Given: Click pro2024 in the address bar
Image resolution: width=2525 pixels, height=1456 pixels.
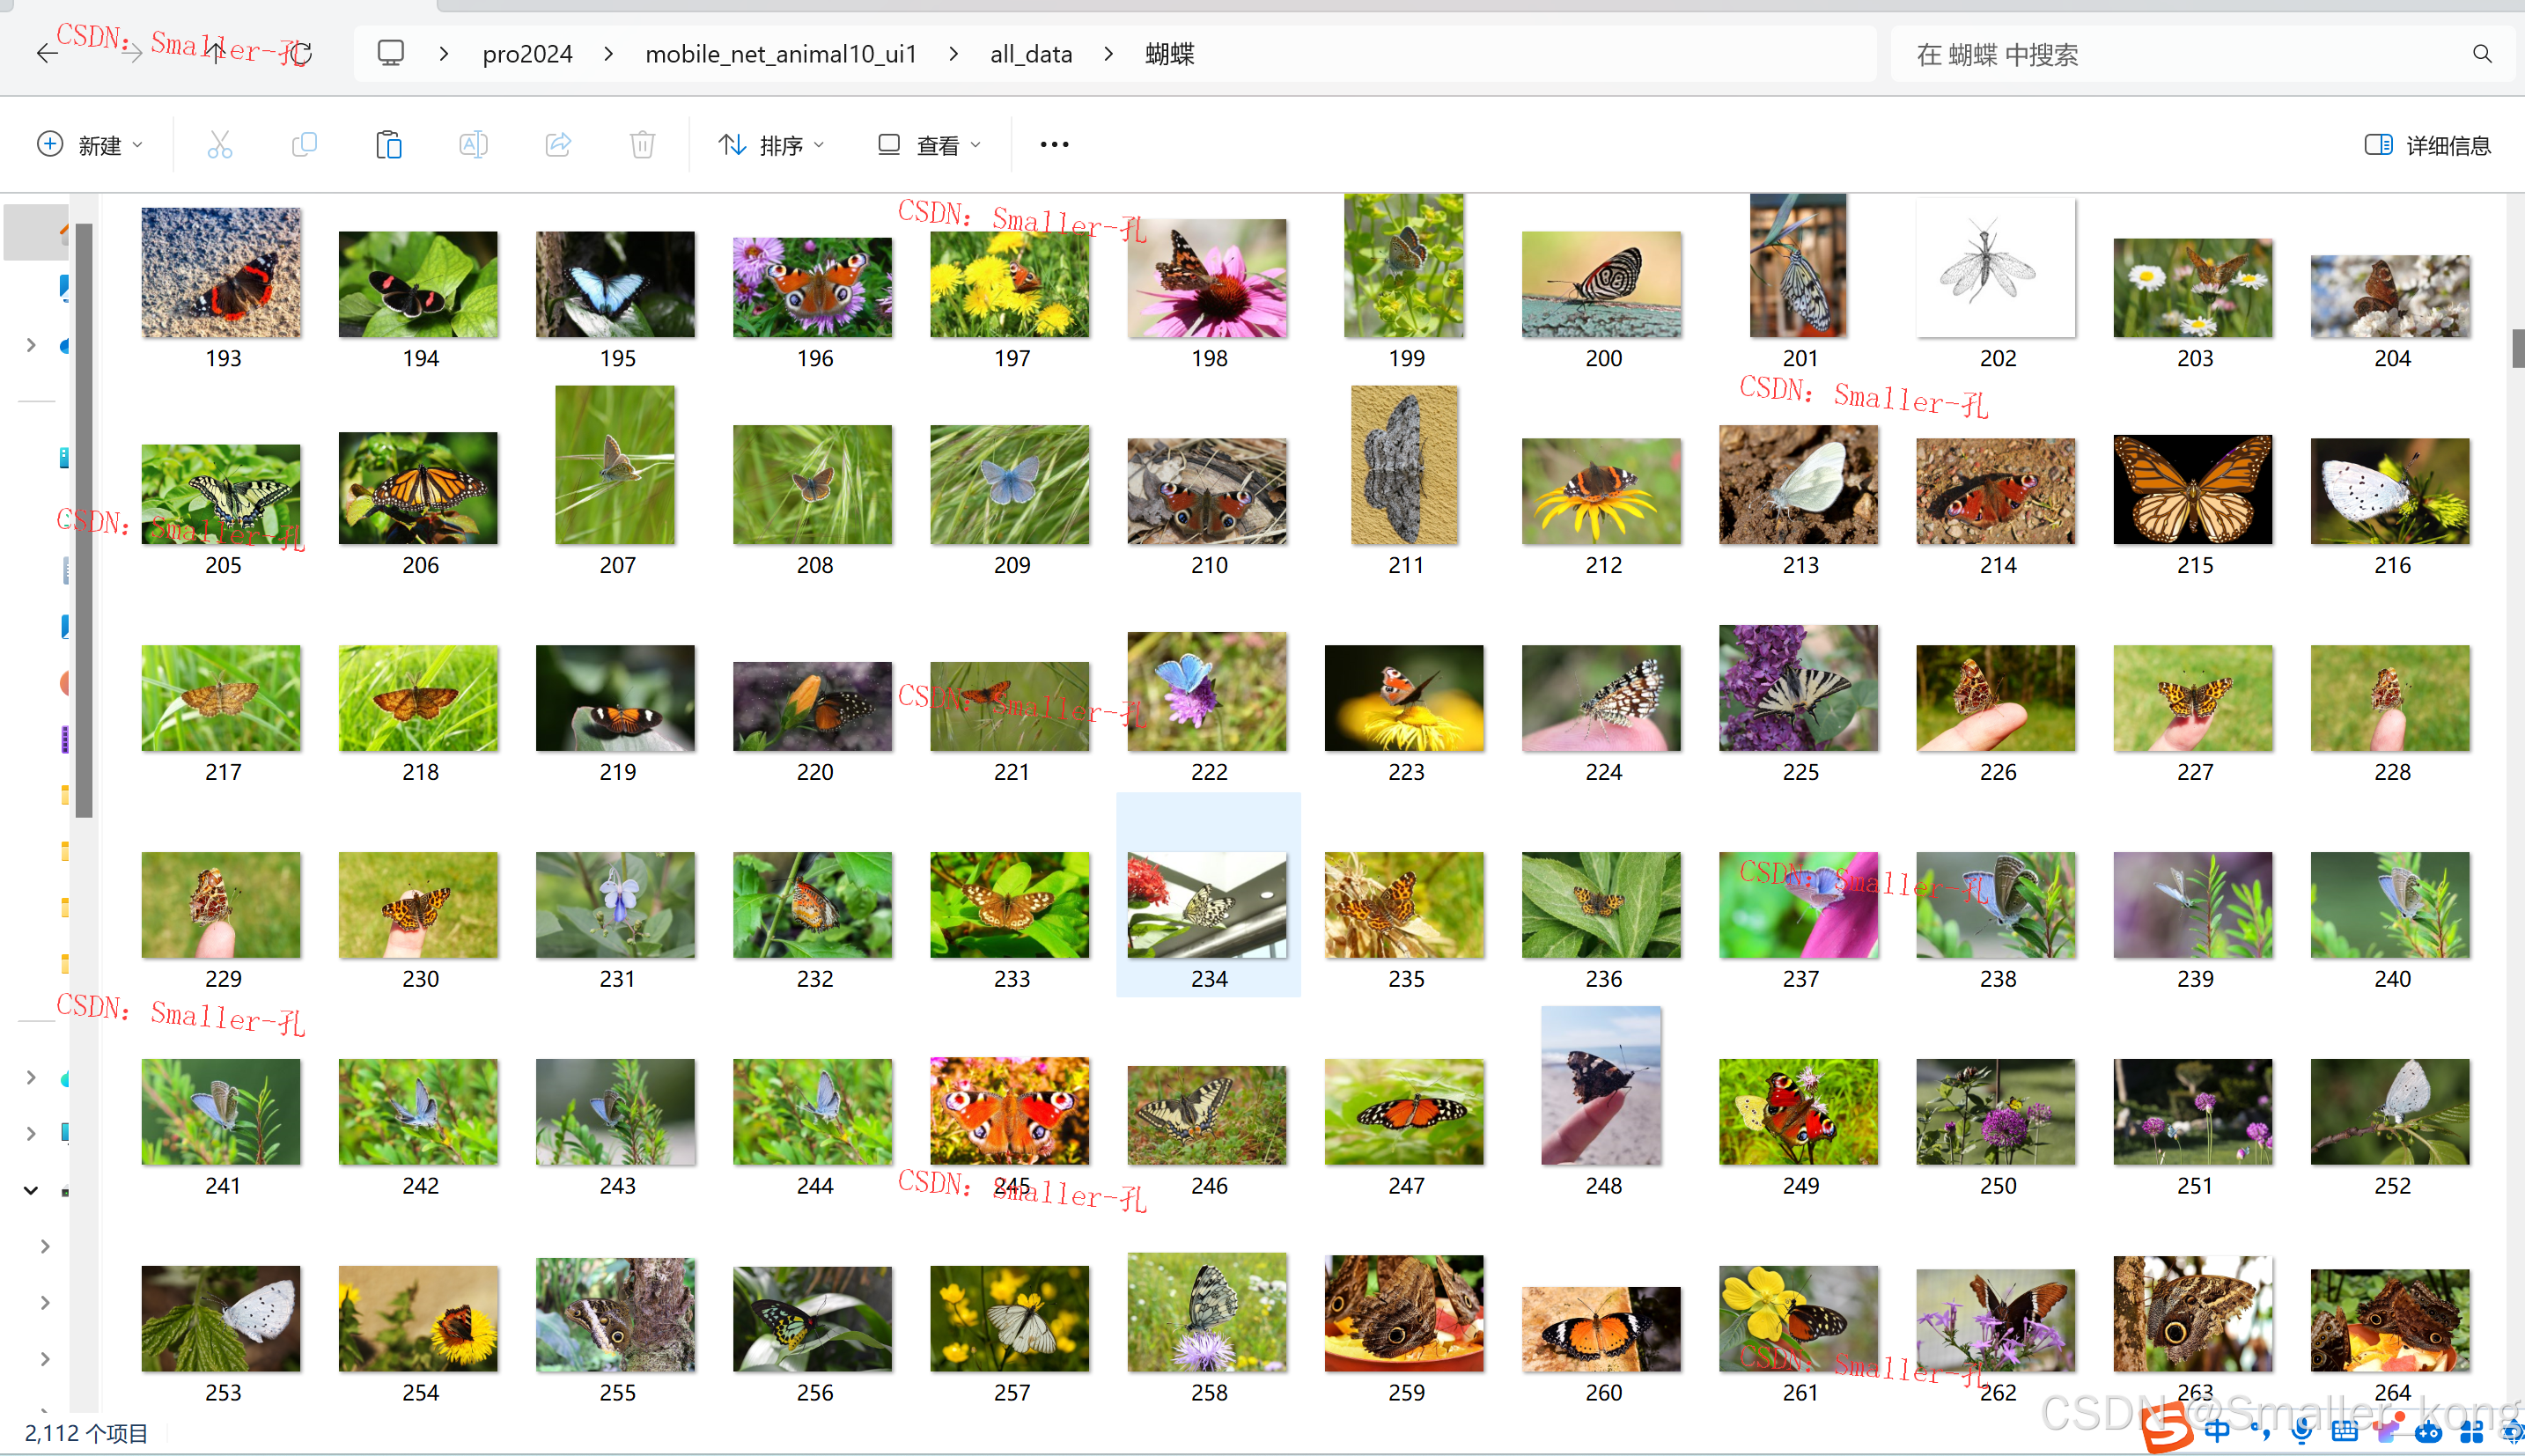Looking at the screenshot, I should pos(527,54).
